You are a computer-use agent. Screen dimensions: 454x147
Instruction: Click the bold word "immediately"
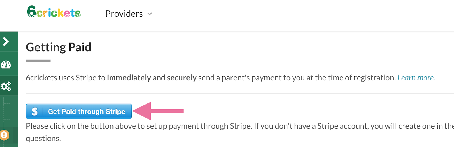(129, 78)
